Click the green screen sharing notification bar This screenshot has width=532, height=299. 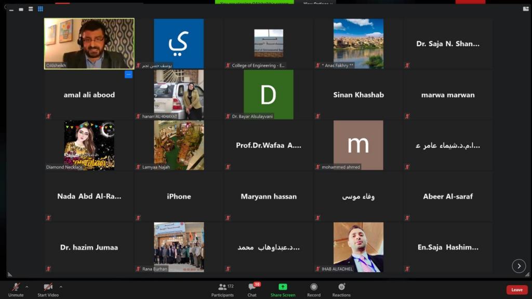[x=254, y=3]
